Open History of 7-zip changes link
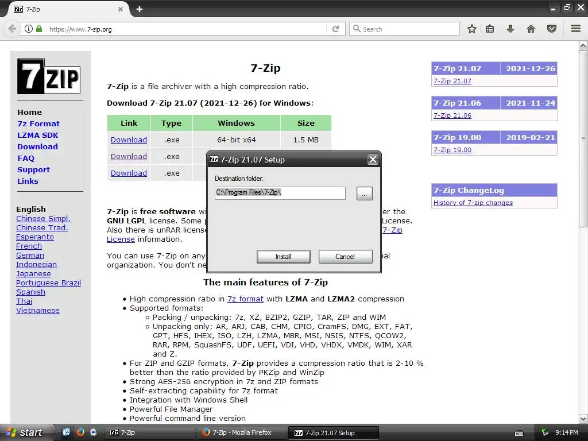The width and height of the screenshot is (588, 441). click(x=473, y=203)
